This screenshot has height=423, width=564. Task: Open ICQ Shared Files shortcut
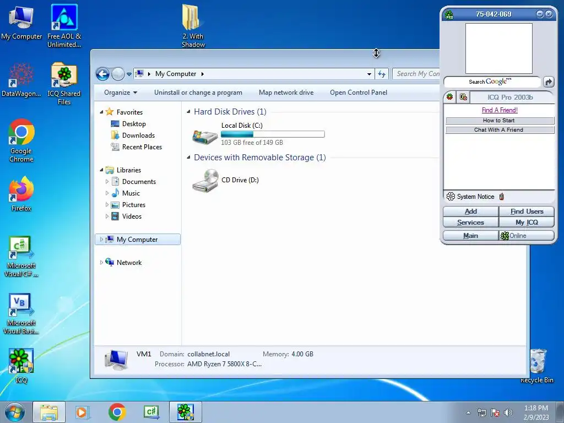(x=64, y=84)
